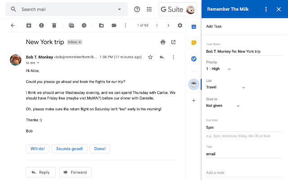Go back to inbox with the back arrow
288x180 pixels.
(x=13, y=25)
